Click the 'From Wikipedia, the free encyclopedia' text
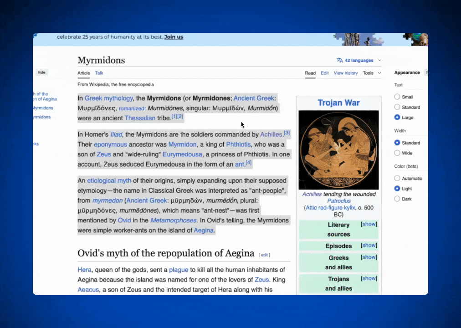461x328 pixels. click(116, 84)
